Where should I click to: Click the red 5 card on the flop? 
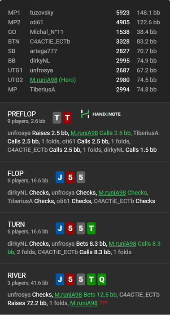(70, 177)
